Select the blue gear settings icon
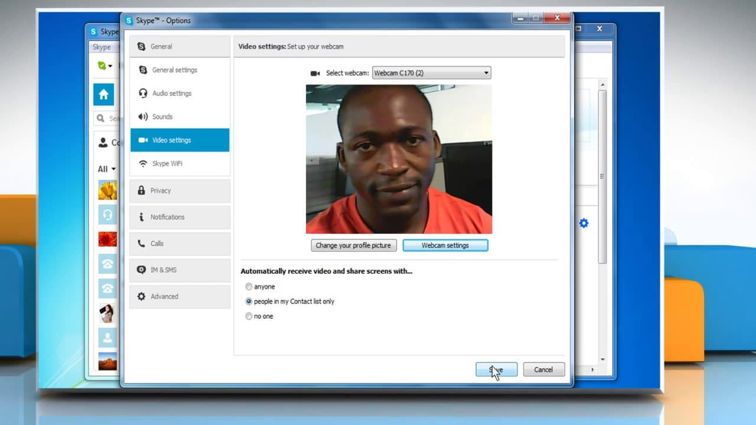This screenshot has height=425, width=756. coord(584,223)
